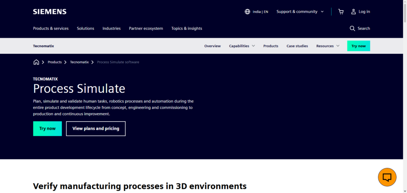This screenshot has width=407, height=193.
Task: Select the India | EN language link
Action: (260, 12)
